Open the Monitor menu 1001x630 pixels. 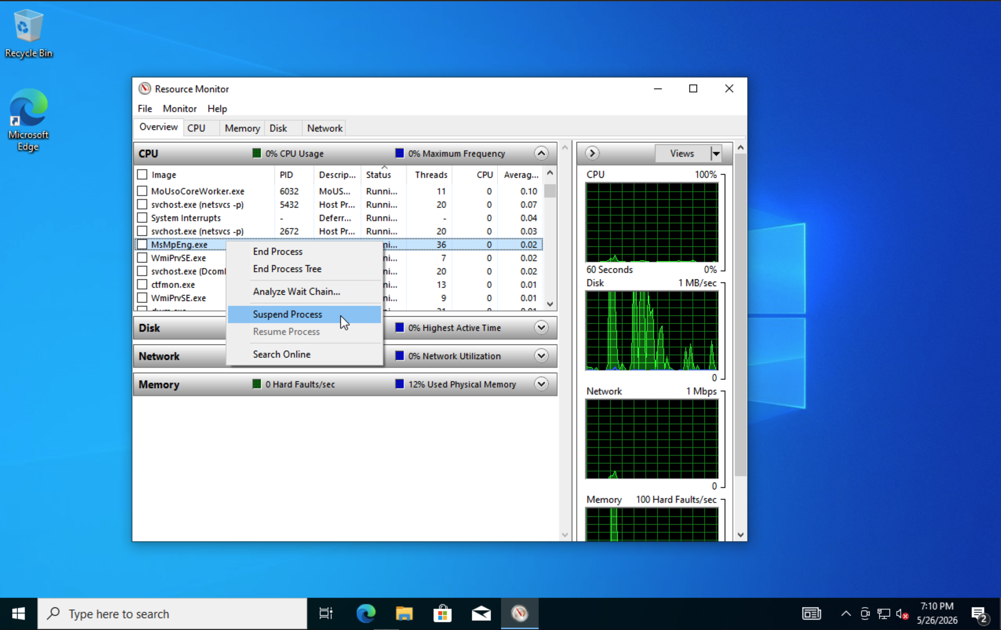click(180, 108)
